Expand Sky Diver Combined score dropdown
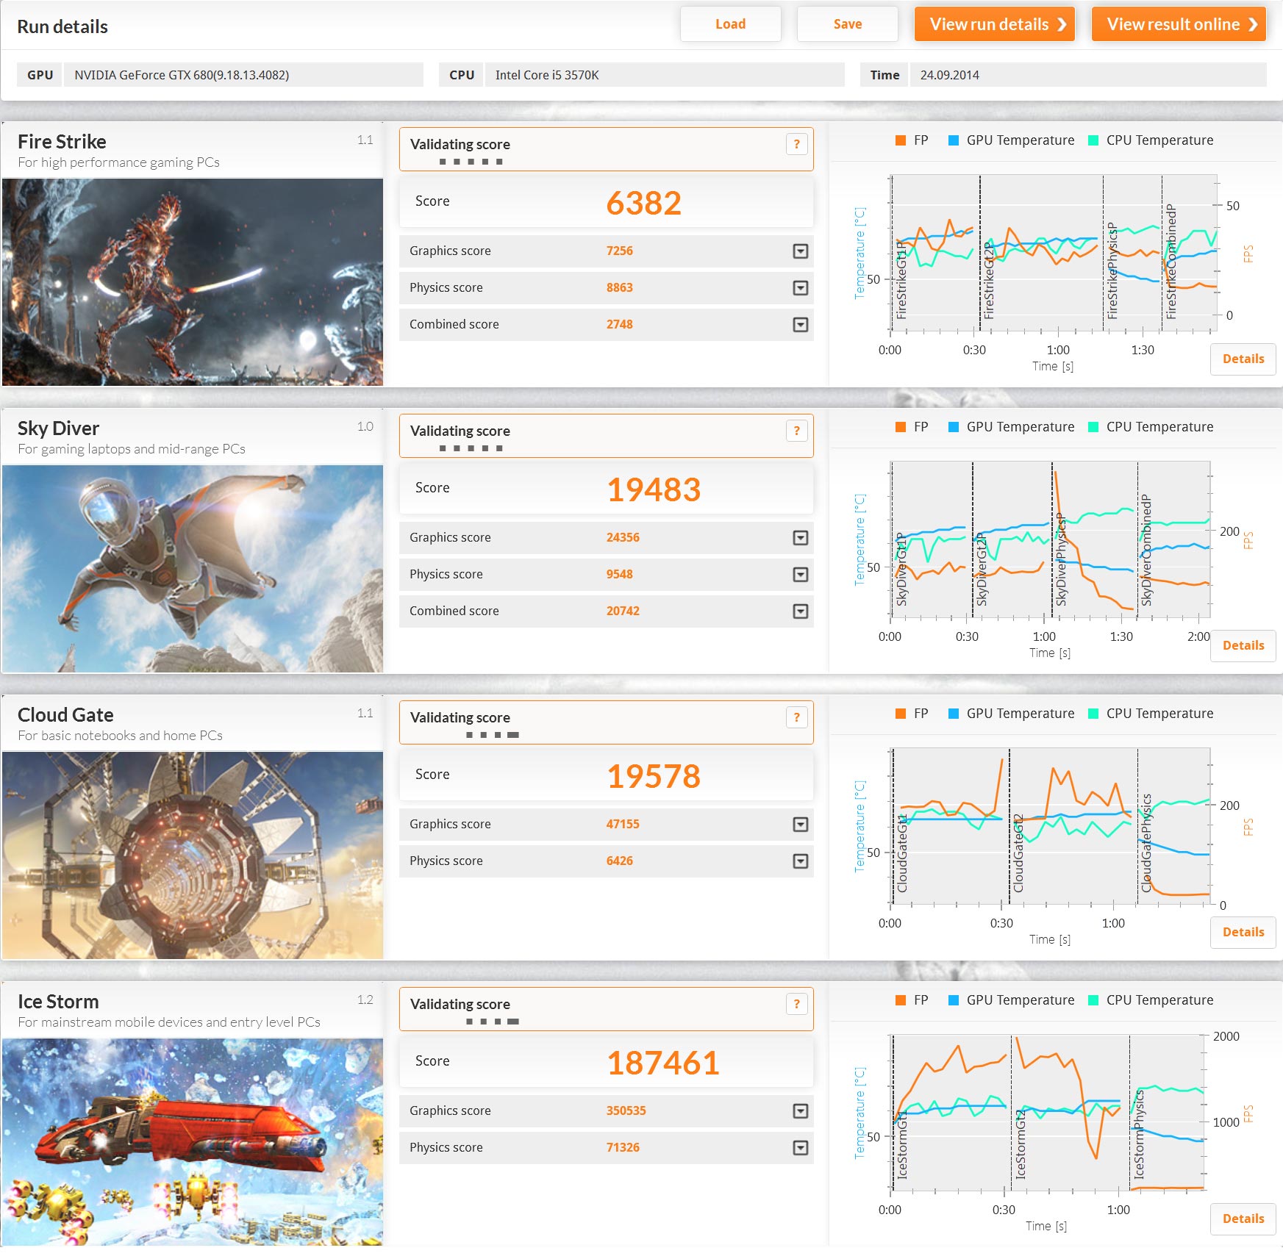The height and width of the screenshot is (1256, 1283). (801, 611)
